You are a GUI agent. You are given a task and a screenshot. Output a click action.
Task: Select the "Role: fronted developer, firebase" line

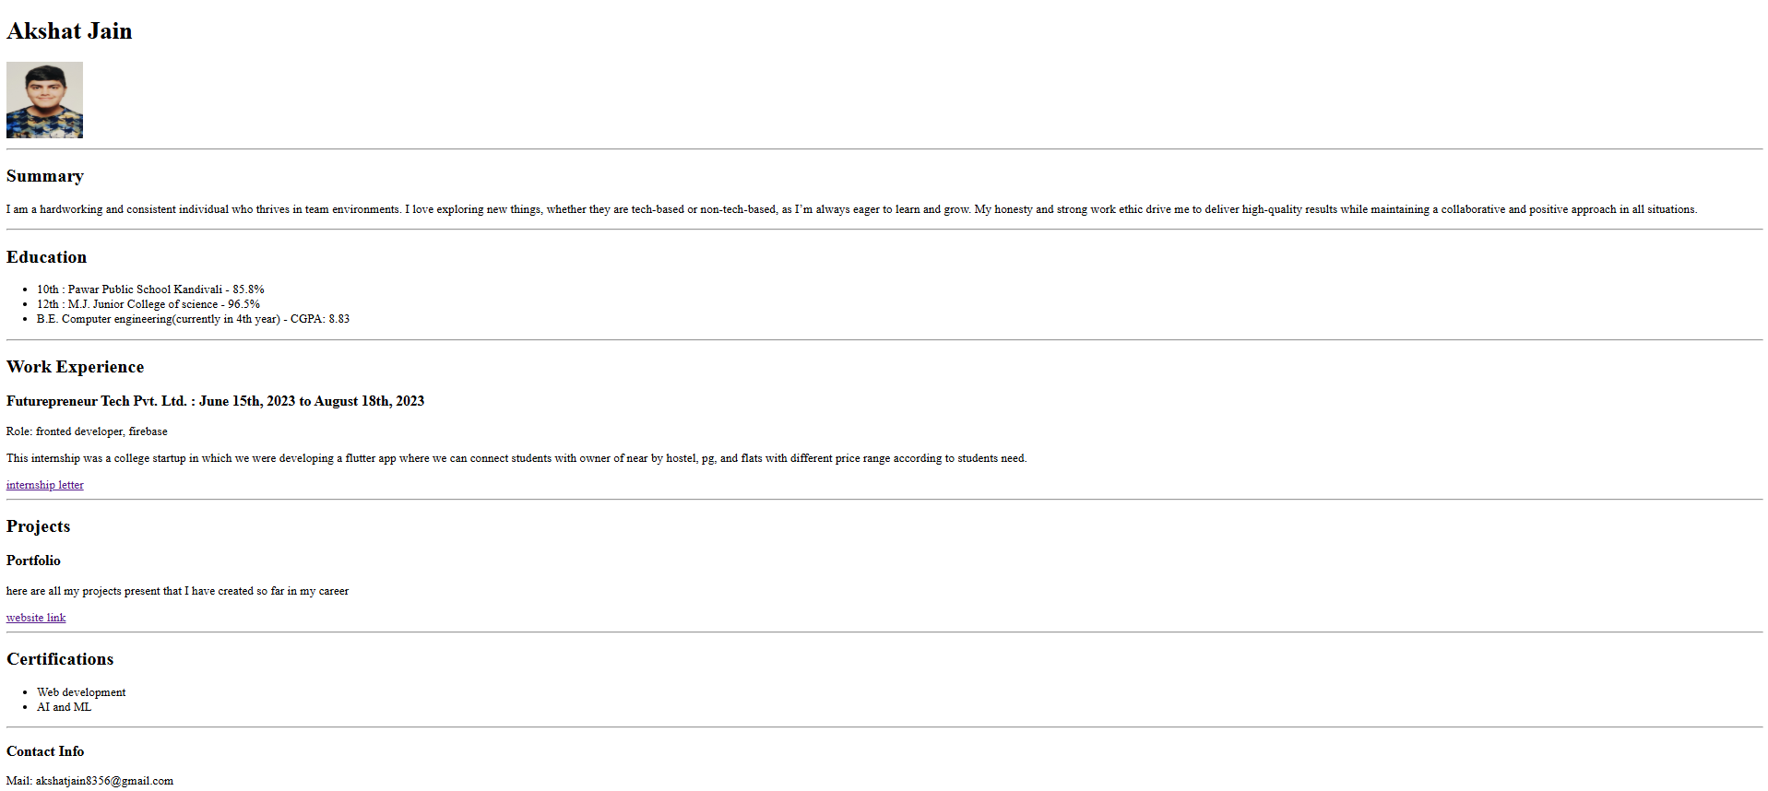click(87, 431)
